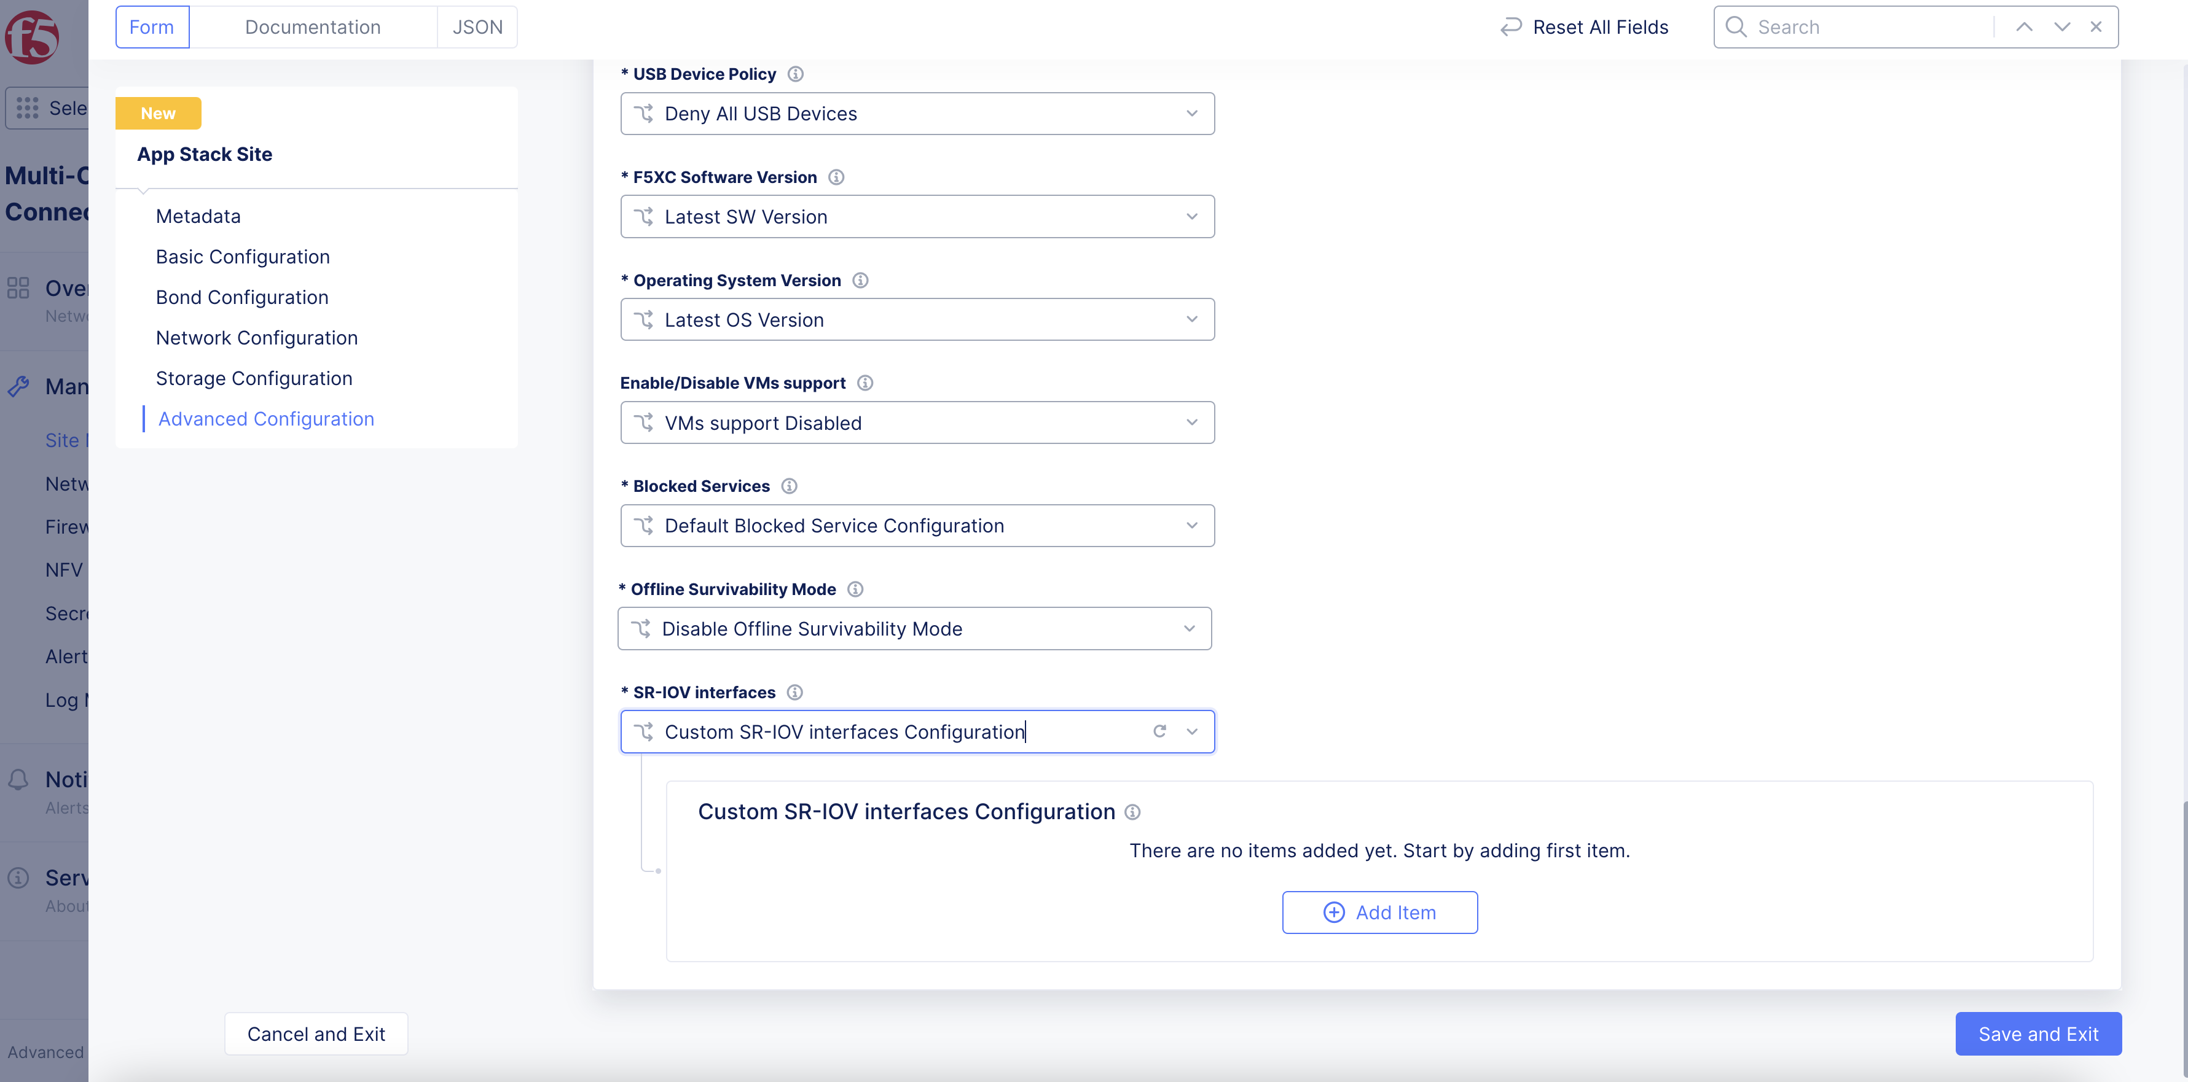Image resolution: width=2188 pixels, height=1082 pixels.
Task: Click the apps grid icon near the service selector
Action: tap(27, 108)
